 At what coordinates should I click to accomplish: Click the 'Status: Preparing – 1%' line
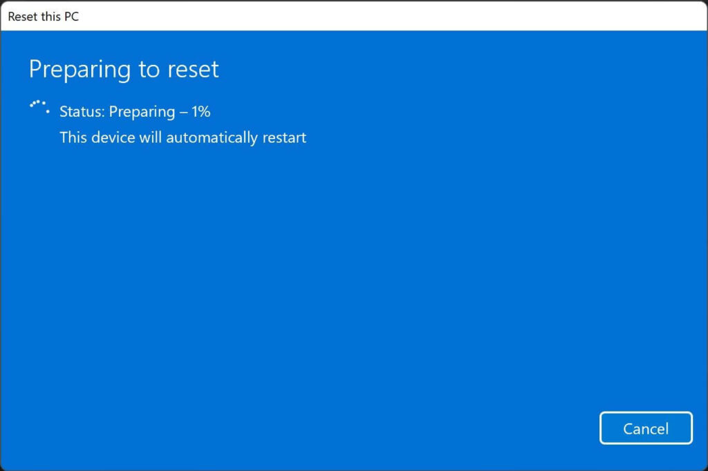(135, 111)
